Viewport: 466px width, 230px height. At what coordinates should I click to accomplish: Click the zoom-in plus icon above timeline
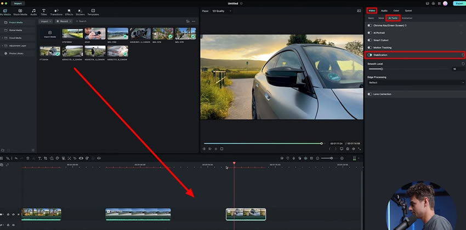coord(342,158)
